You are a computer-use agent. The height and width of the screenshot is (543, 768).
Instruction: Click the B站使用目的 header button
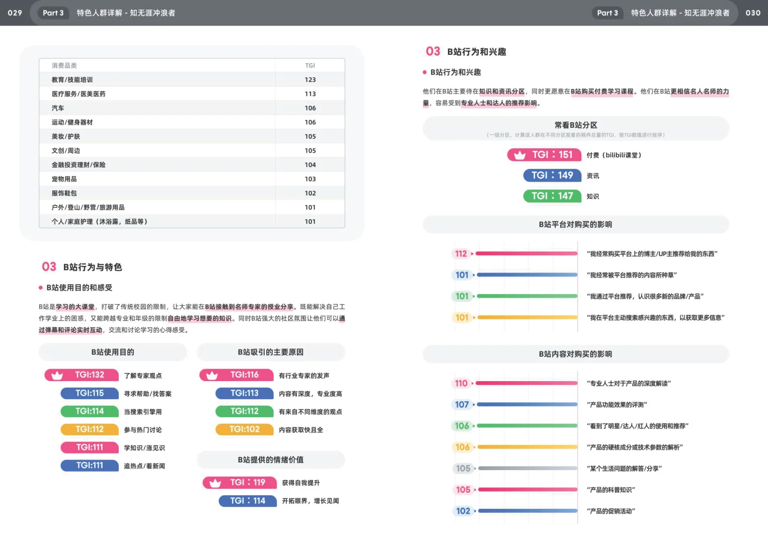click(112, 352)
